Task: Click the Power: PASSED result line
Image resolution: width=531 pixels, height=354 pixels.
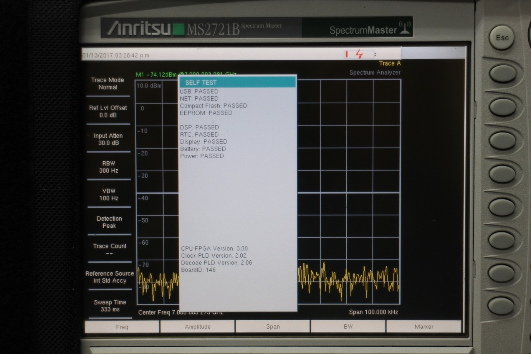Action: [202, 156]
